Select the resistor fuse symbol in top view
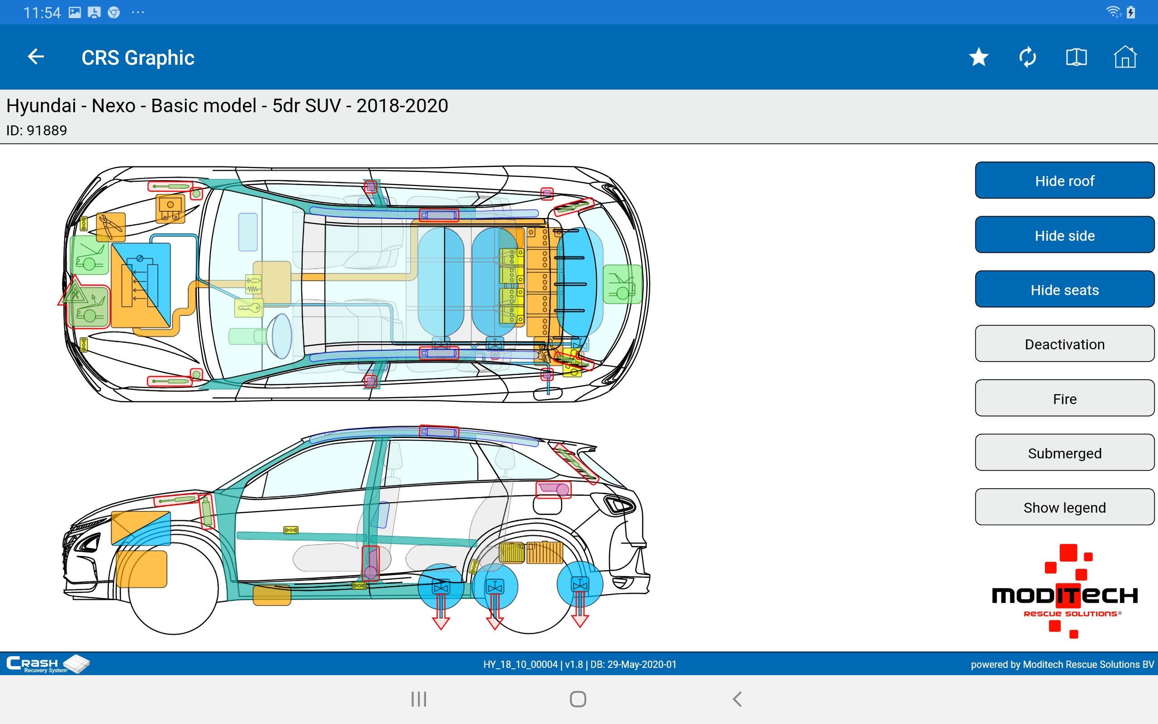The image size is (1158, 724). (253, 284)
